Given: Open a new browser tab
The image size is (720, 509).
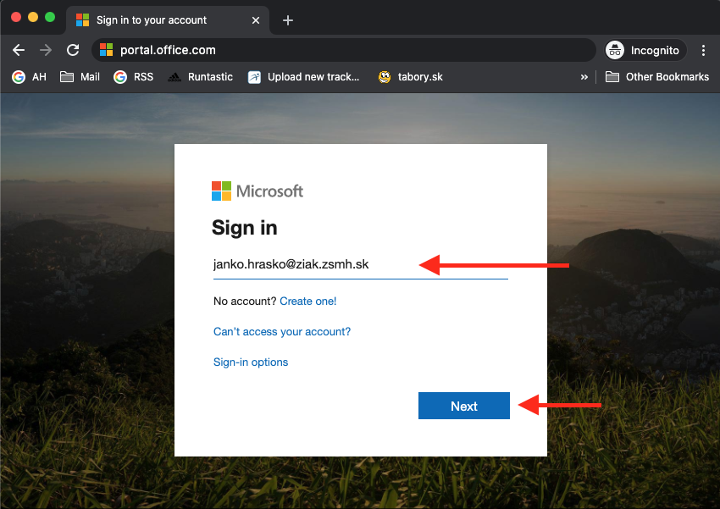Looking at the screenshot, I should click(288, 20).
